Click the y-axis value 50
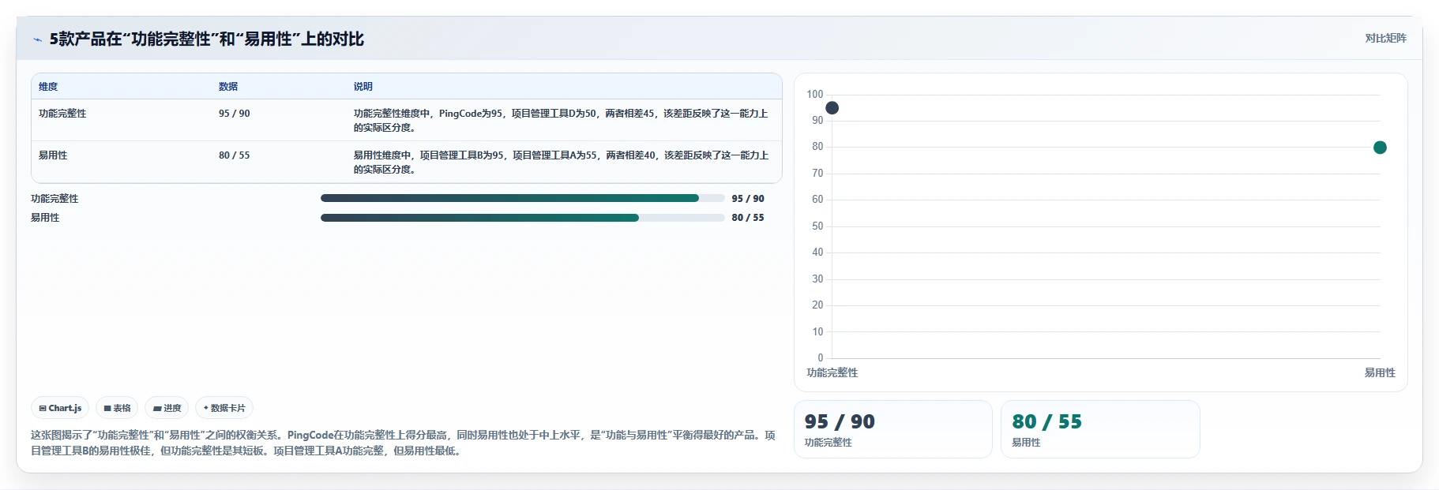Screen dimensions: 1439x490 (817, 226)
